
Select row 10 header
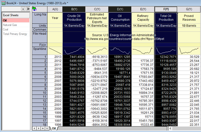coord(40,93)
